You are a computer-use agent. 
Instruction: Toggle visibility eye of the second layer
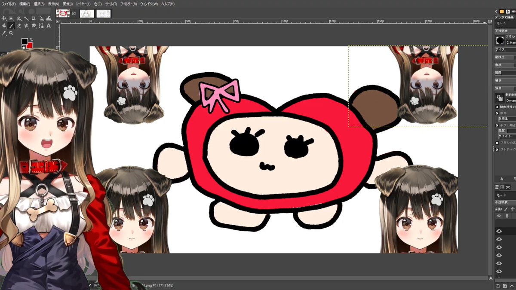[499, 239]
